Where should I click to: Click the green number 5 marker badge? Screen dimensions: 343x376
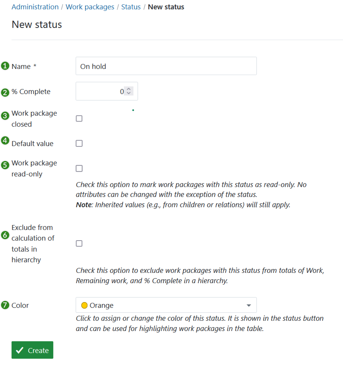click(x=5, y=165)
